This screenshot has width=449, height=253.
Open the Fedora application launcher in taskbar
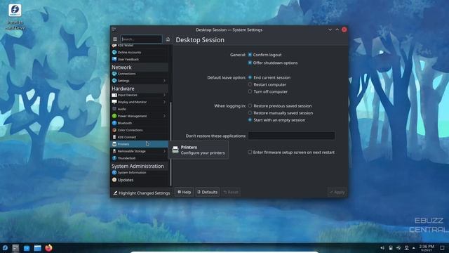point(5,248)
